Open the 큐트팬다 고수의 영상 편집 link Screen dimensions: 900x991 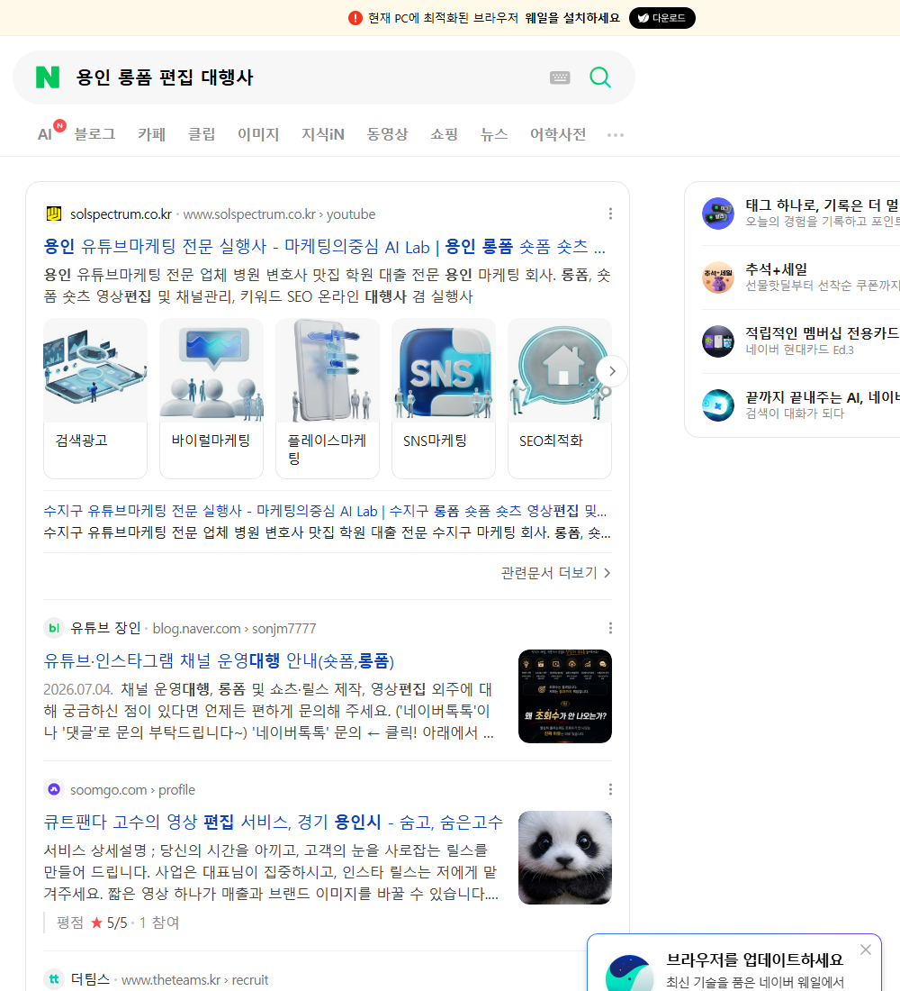click(273, 822)
